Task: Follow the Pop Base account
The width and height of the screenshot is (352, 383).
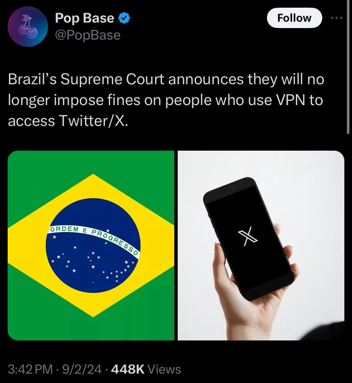Action: tap(295, 18)
